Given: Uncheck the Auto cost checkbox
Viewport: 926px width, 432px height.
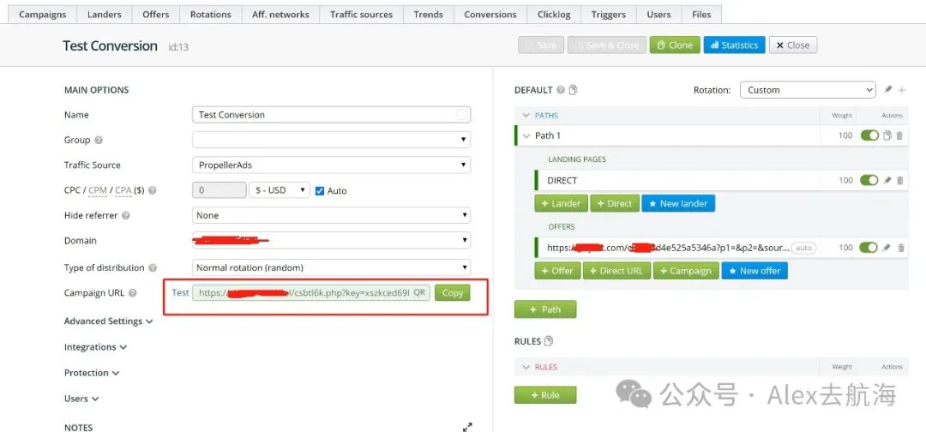Looking at the screenshot, I should [320, 190].
